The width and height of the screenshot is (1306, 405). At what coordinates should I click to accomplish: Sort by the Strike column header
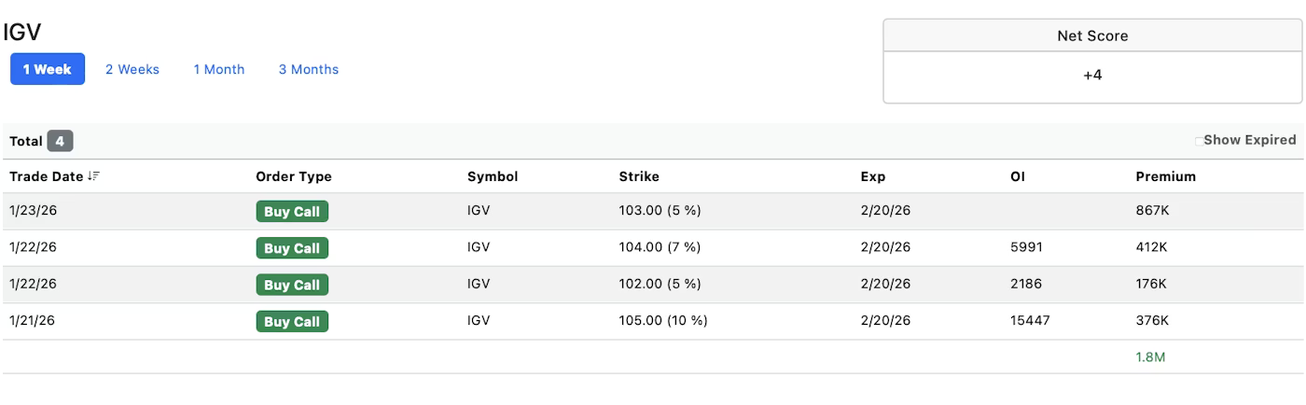click(639, 176)
